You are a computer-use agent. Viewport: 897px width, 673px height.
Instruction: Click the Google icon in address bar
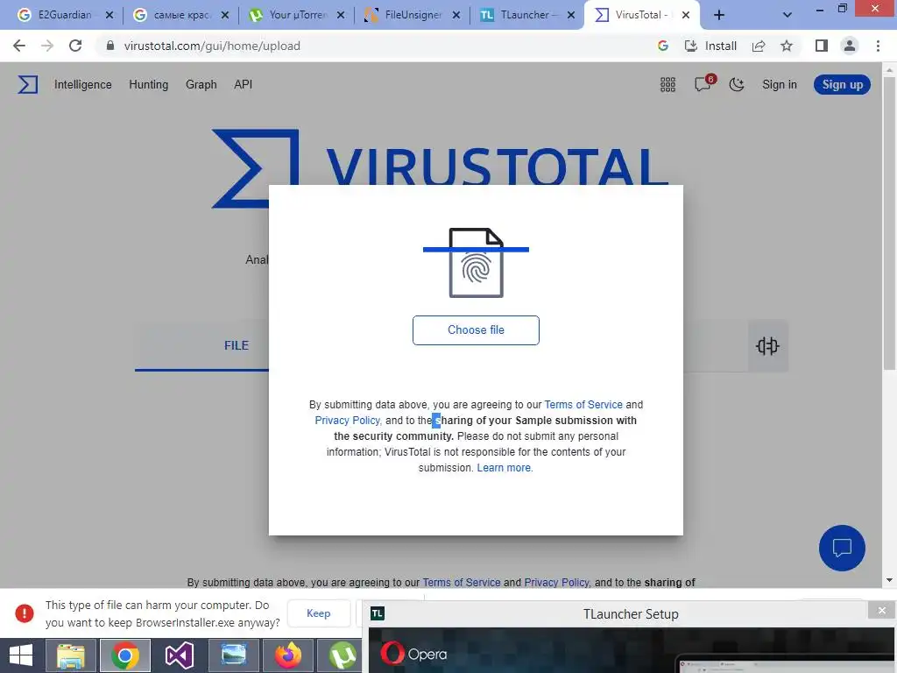click(x=663, y=46)
